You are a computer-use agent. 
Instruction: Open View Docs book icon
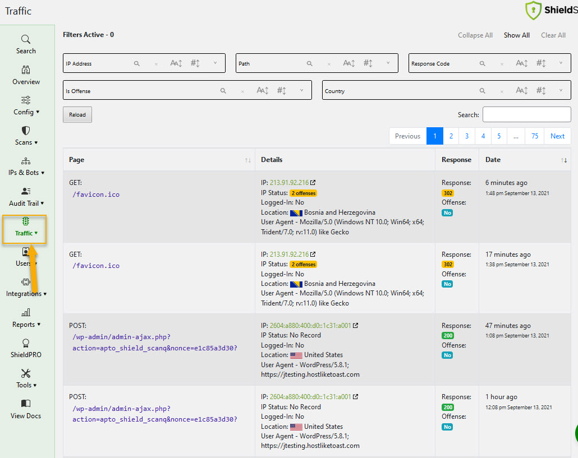click(25, 404)
